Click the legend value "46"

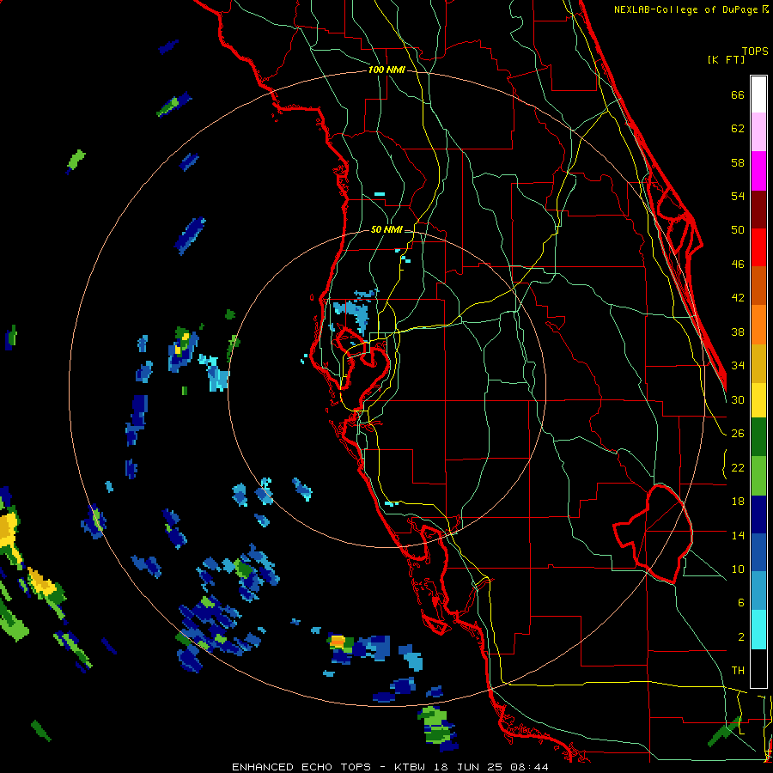pos(738,265)
